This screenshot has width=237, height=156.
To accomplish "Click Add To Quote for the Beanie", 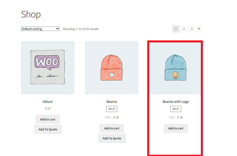I will [x=112, y=138].
